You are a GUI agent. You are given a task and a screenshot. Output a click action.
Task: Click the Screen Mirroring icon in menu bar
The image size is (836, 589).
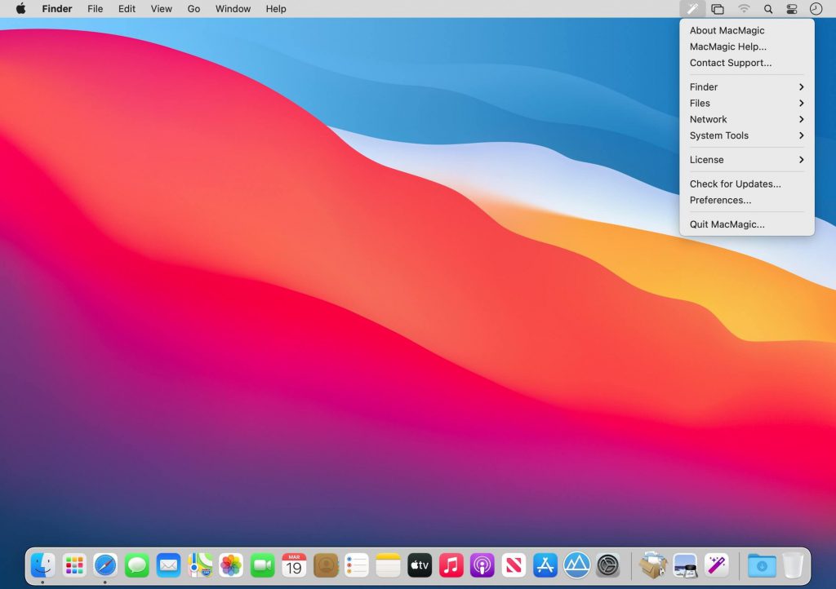(718, 9)
